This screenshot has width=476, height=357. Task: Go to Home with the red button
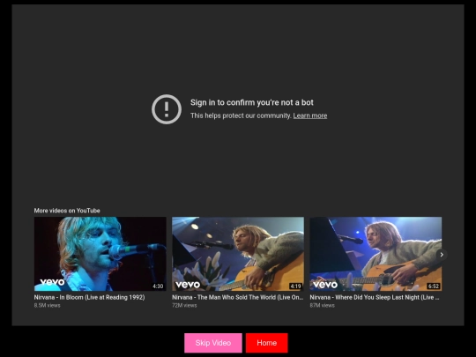tap(266, 343)
